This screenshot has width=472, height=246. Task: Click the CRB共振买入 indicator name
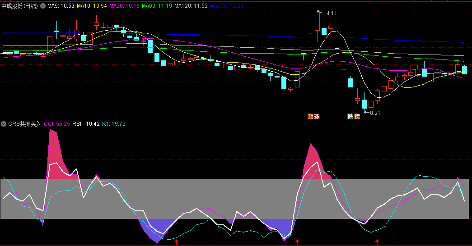click(25, 124)
